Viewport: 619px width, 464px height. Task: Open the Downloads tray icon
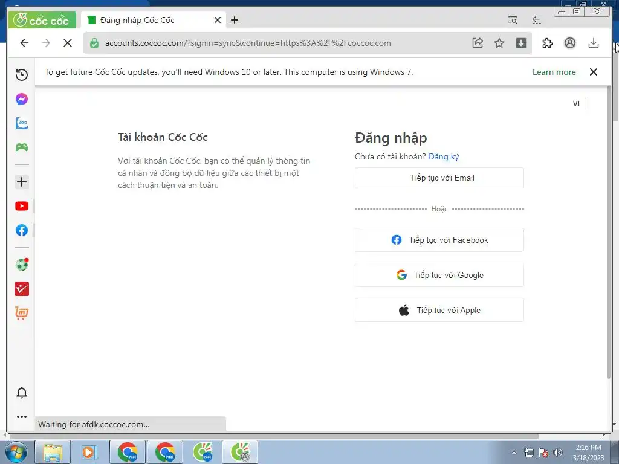594,43
